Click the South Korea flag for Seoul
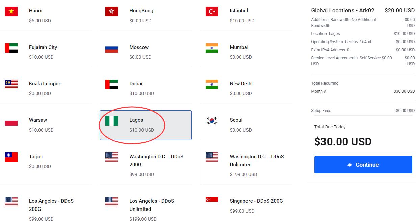The height and width of the screenshot is (223, 416). tap(212, 120)
